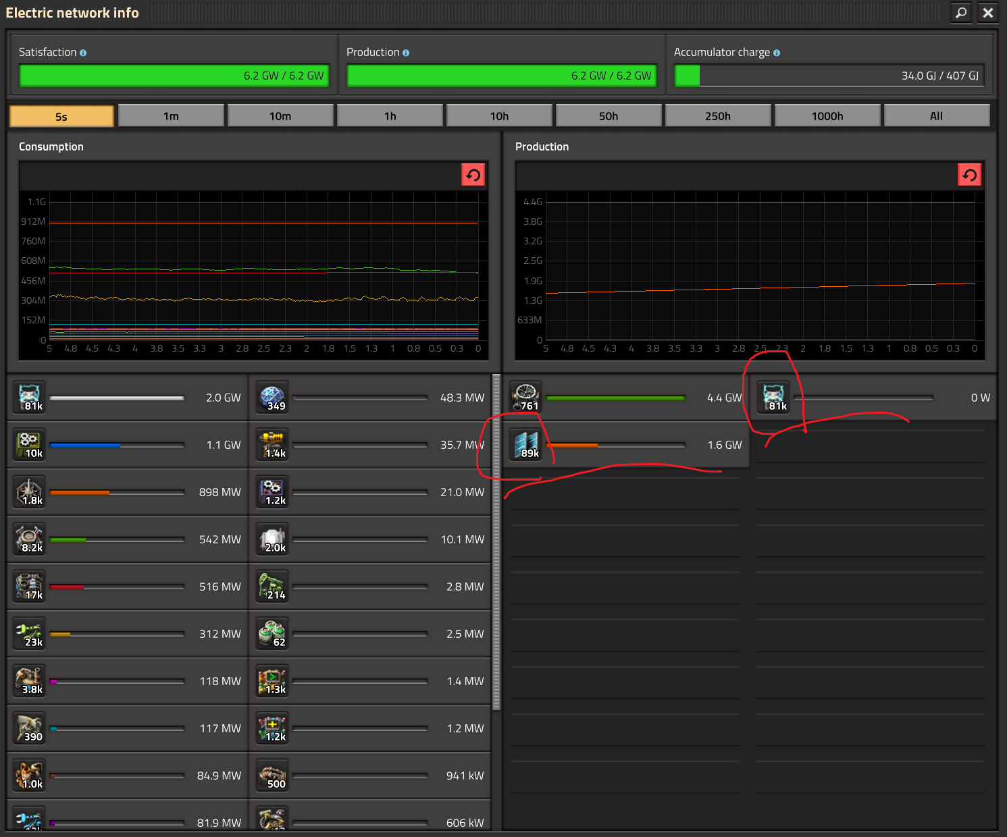Click the 48.3 MW consumption value

463,398
